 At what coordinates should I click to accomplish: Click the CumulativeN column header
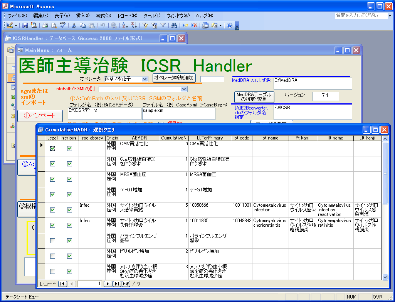tap(174, 138)
